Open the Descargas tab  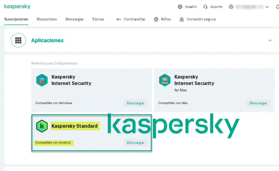[x=74, y=19]
